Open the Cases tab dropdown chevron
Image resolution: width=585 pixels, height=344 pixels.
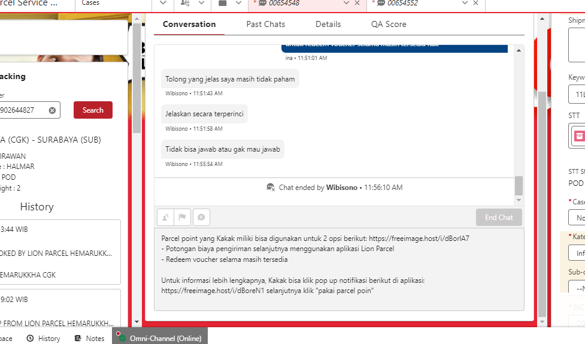tap(163, 3)
